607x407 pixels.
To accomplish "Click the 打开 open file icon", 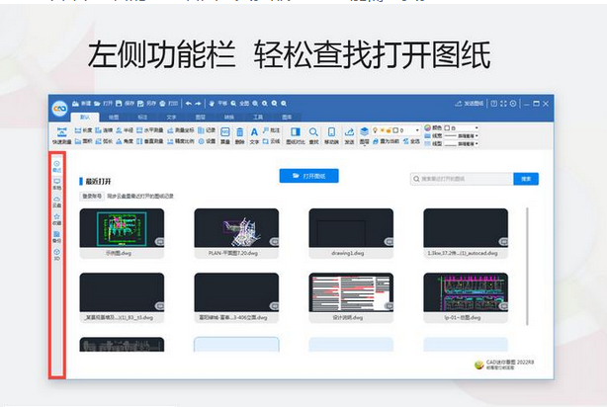I will pyautogui.click(x=97, y=104).
